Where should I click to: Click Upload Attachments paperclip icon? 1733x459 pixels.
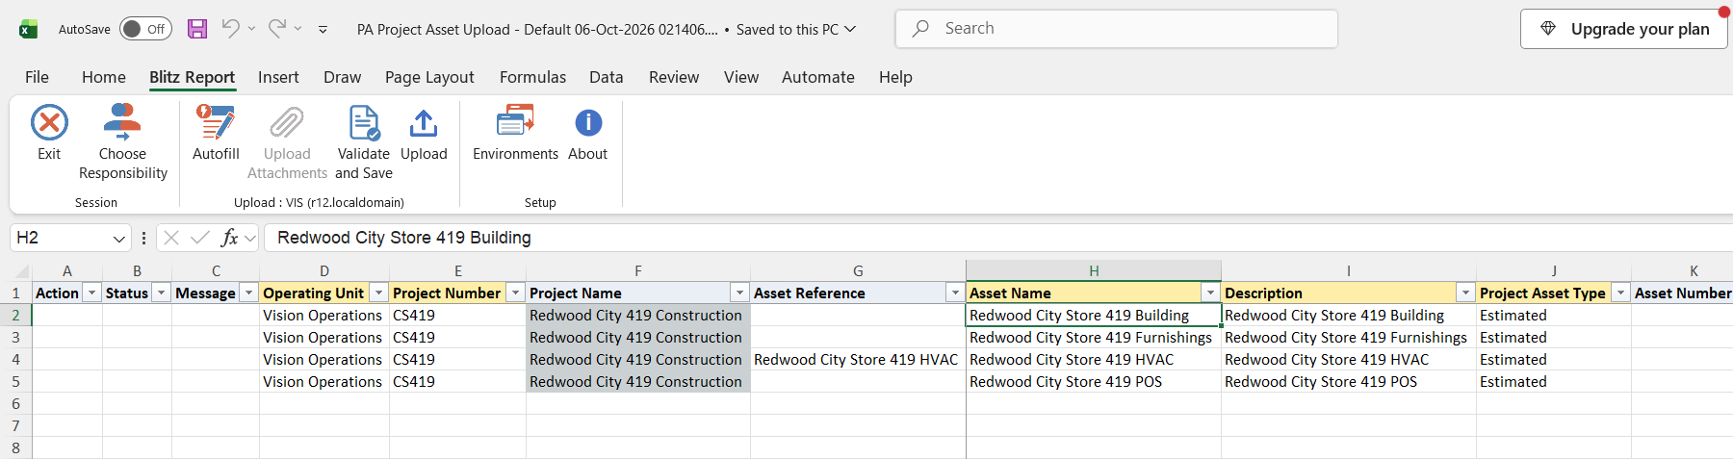(x=287, y=123)
